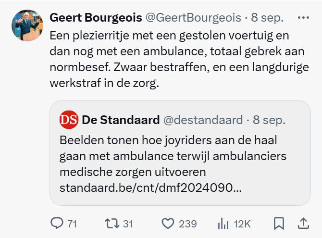Click the 31 reposts count

coord(127,224)
